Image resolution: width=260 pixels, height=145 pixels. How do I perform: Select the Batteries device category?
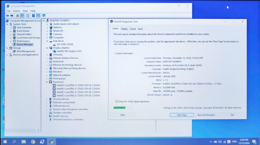pyautogui.click(x=57, y=27)
